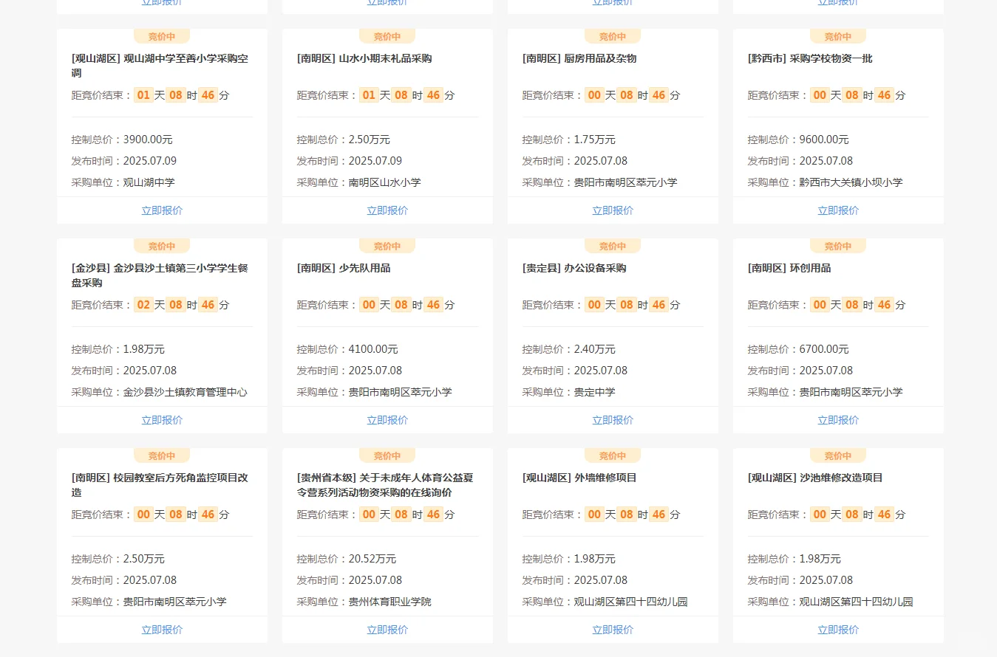The height and width of the screenshot is (657, 997).
Task: Click 立即报价 under 山水小期末礼品采购
Action: [387, 210]
